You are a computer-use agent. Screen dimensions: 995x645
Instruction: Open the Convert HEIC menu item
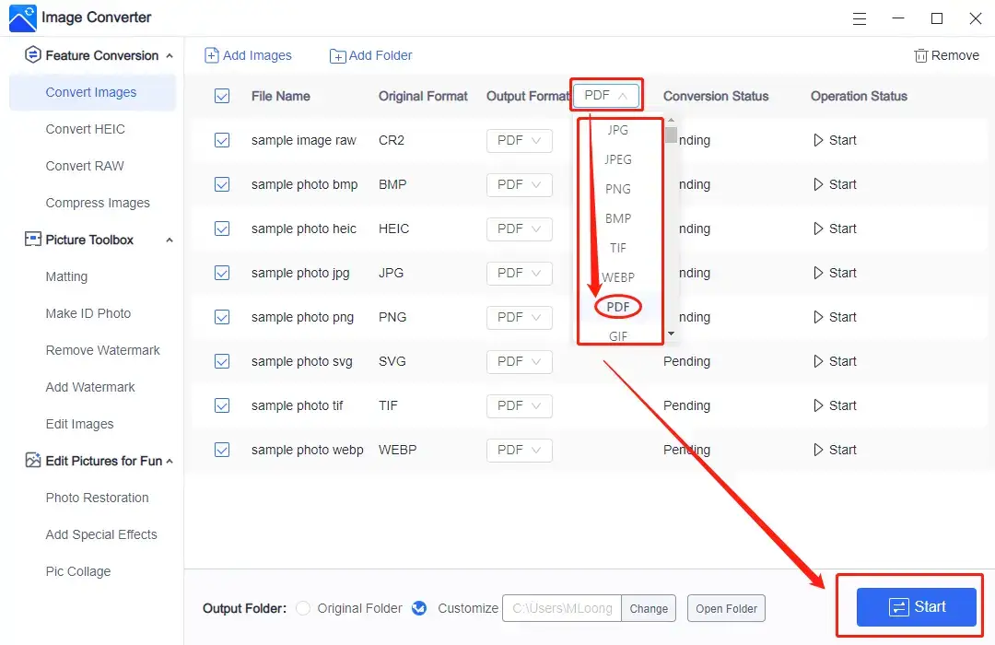pyautogui.click(x=85, y=129)
